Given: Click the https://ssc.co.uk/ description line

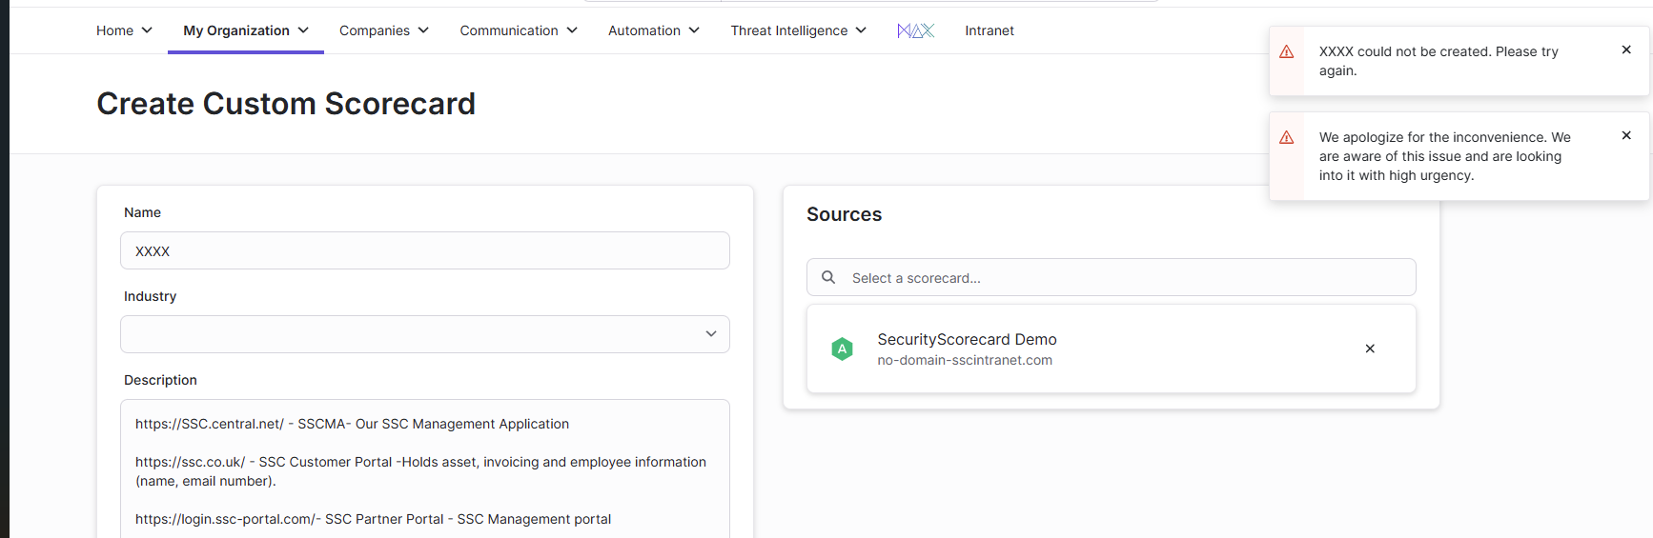Looking at the screenshot, I should click(420, 471).
